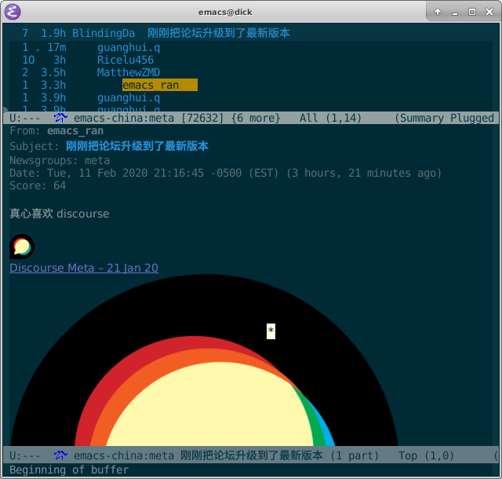502x479 pixels.
Task: Select the MatthewZMD 3.5h summary row
Action: pyautogui.click(x=91, y=72)
